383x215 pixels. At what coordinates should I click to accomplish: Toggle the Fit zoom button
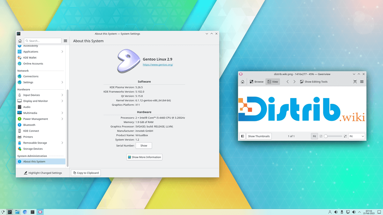(314, 136)
